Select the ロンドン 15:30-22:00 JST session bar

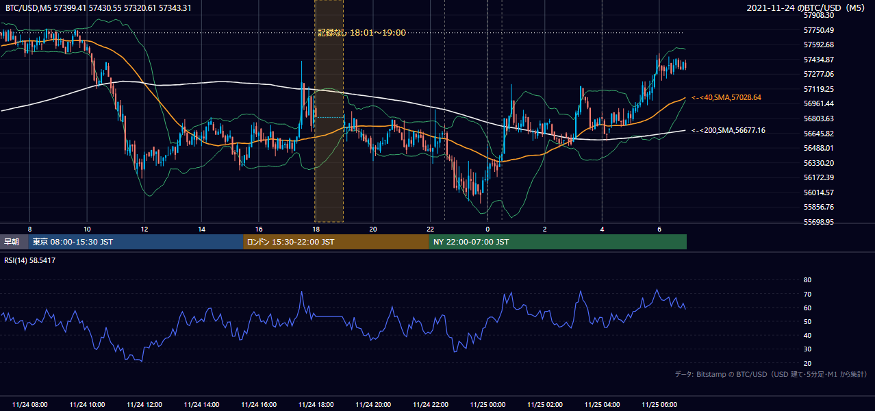coord(336,242)
